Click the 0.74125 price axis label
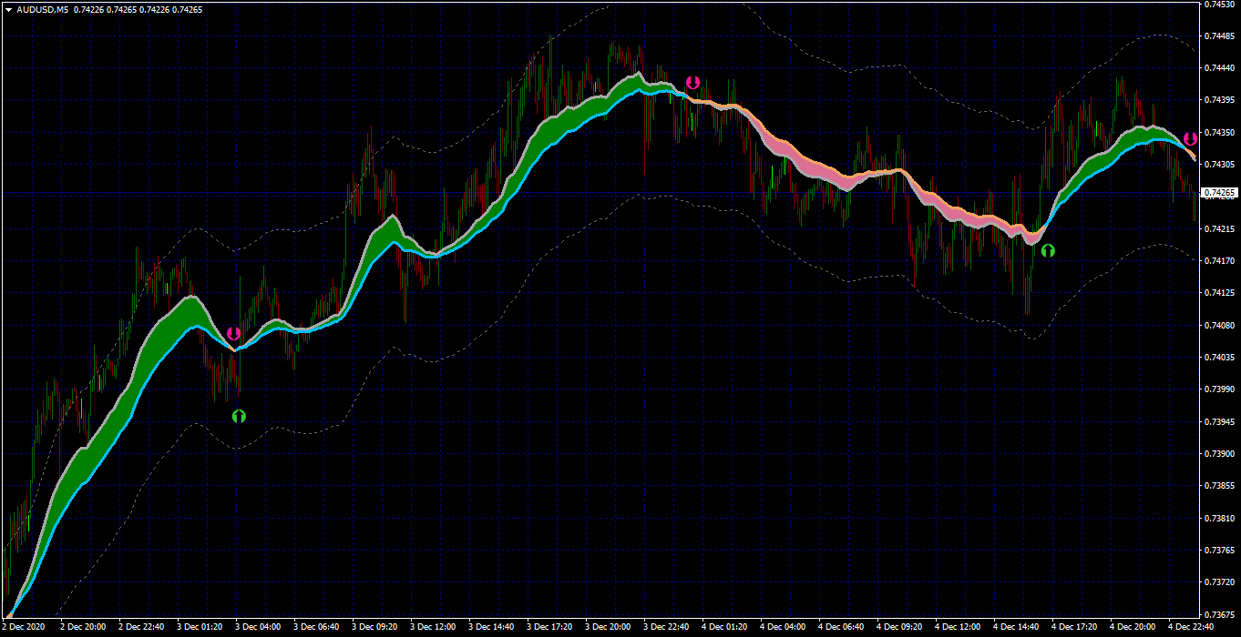The image size is (1241, 637). coord(1219,293)
